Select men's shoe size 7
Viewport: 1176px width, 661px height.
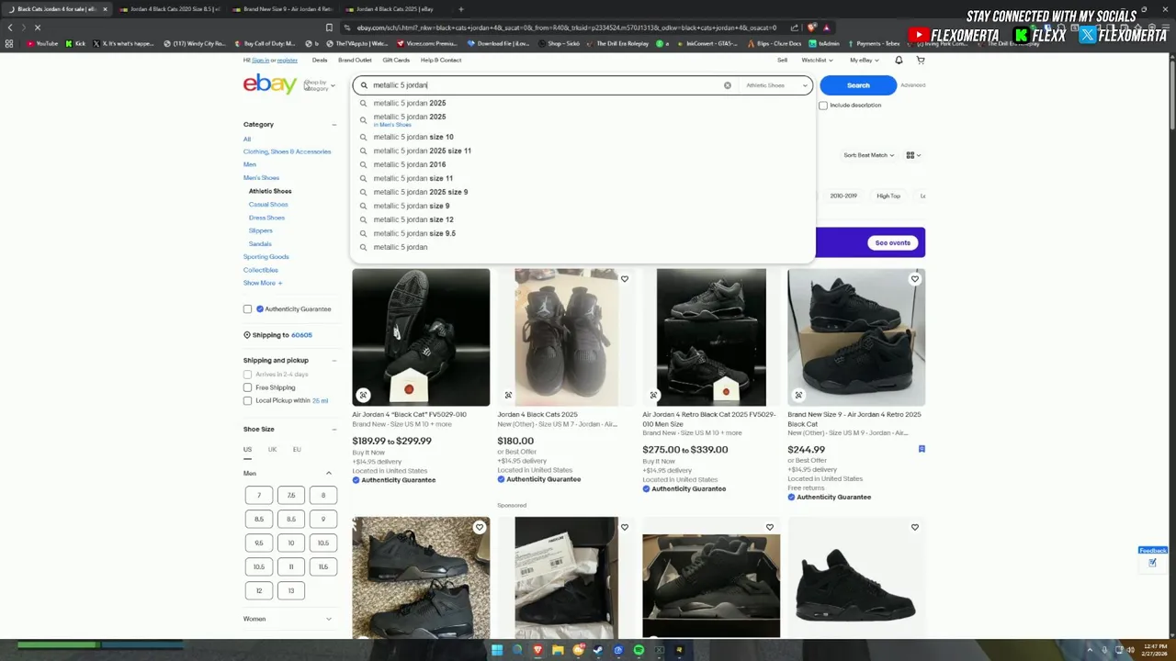click(x=259, y=496)
